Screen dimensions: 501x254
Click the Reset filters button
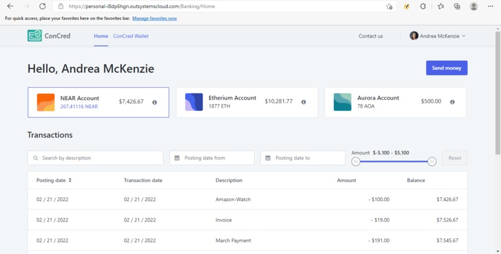point(454,158)
